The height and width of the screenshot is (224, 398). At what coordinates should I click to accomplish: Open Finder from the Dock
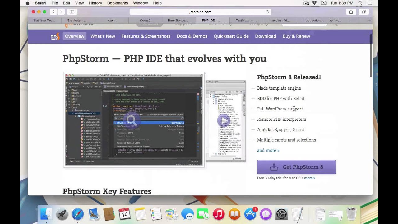(47, 214)
